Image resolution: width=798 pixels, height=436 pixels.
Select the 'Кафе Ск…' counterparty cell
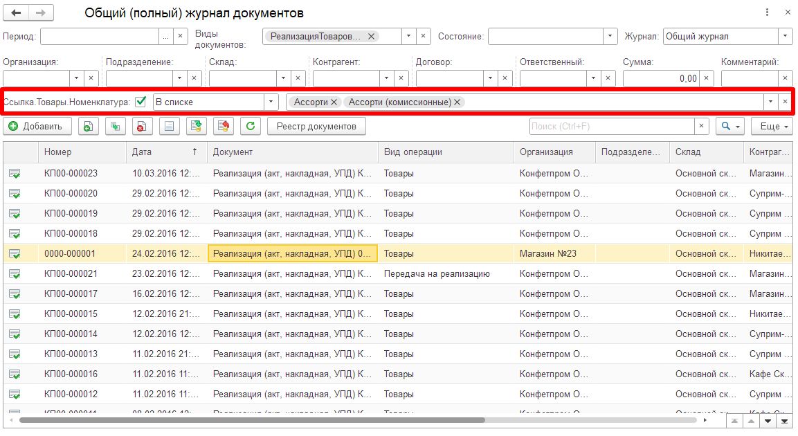pyautogui.click(x=768, y=374)
